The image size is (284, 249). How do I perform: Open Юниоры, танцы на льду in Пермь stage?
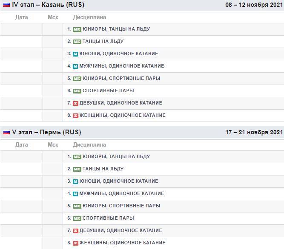[x=116, y=157]
